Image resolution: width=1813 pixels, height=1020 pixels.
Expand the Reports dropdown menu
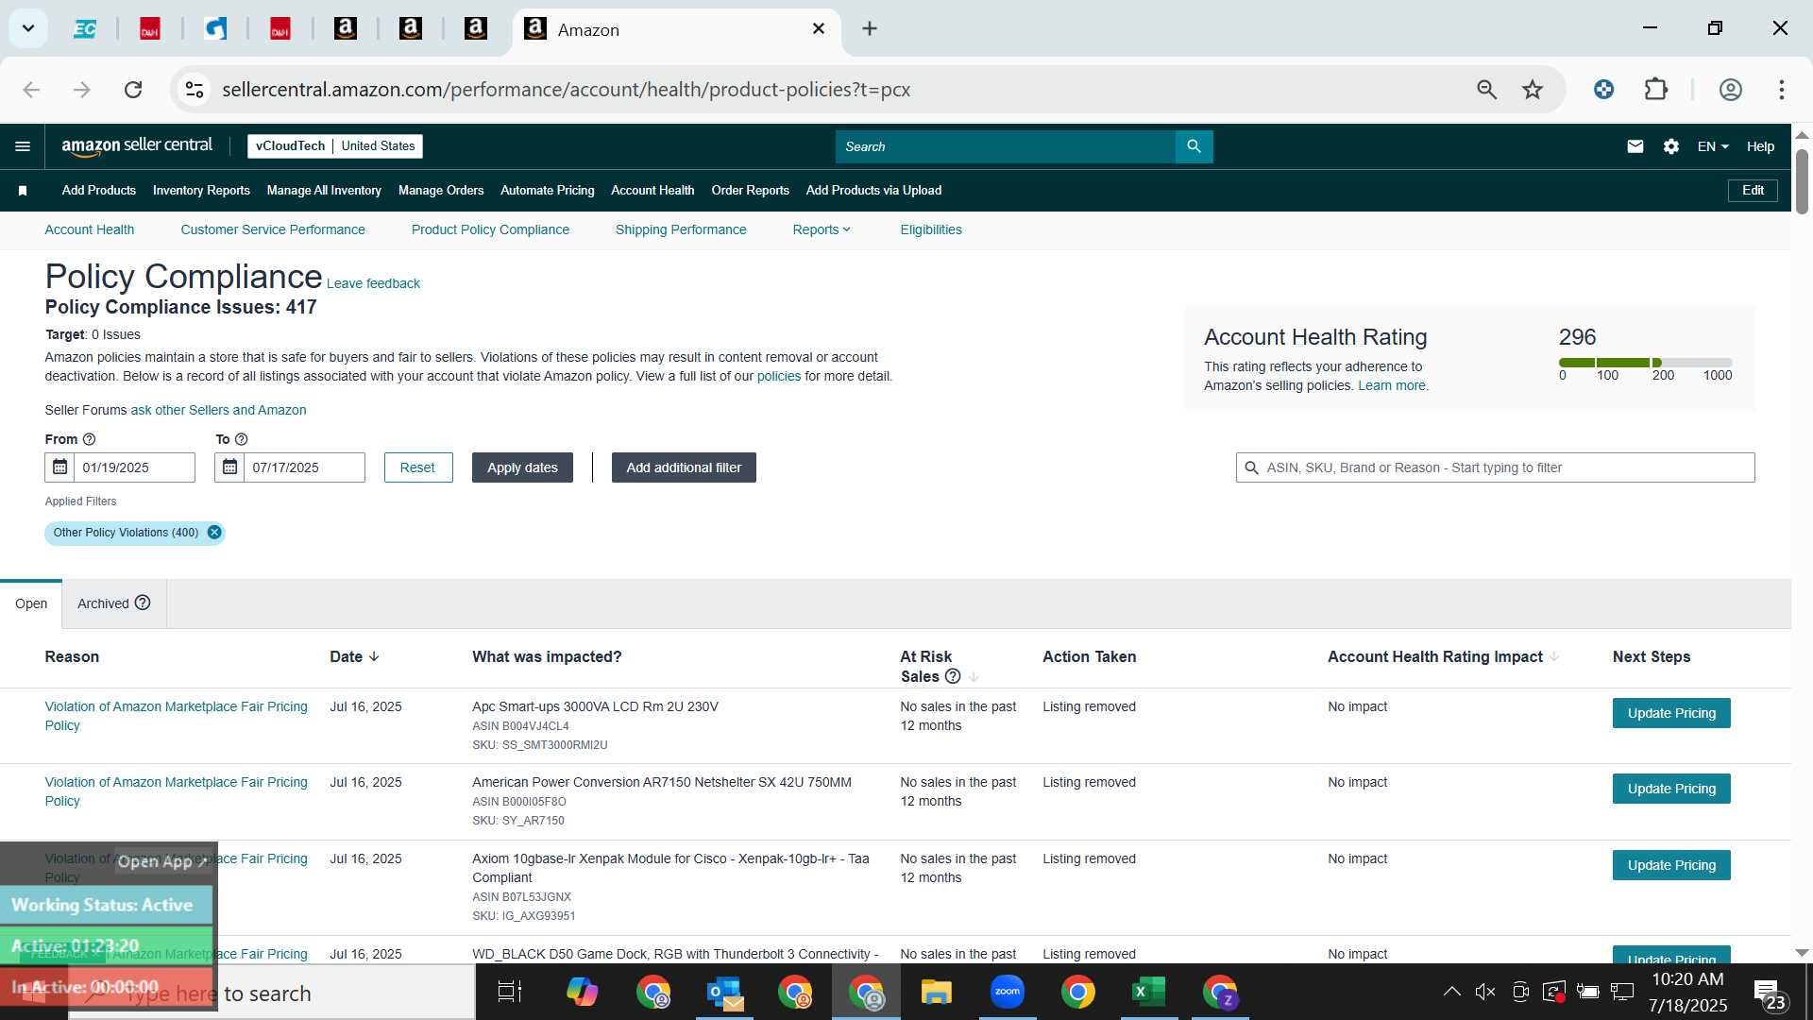click(x=822, y=229)
